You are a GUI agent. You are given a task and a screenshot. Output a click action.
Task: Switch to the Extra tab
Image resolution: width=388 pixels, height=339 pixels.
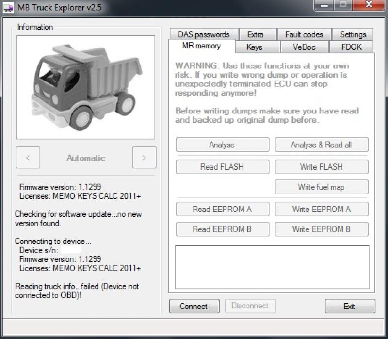tap(256, 34)
